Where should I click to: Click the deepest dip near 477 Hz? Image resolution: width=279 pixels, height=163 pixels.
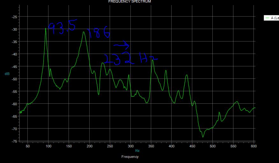(x=203, y=137)
